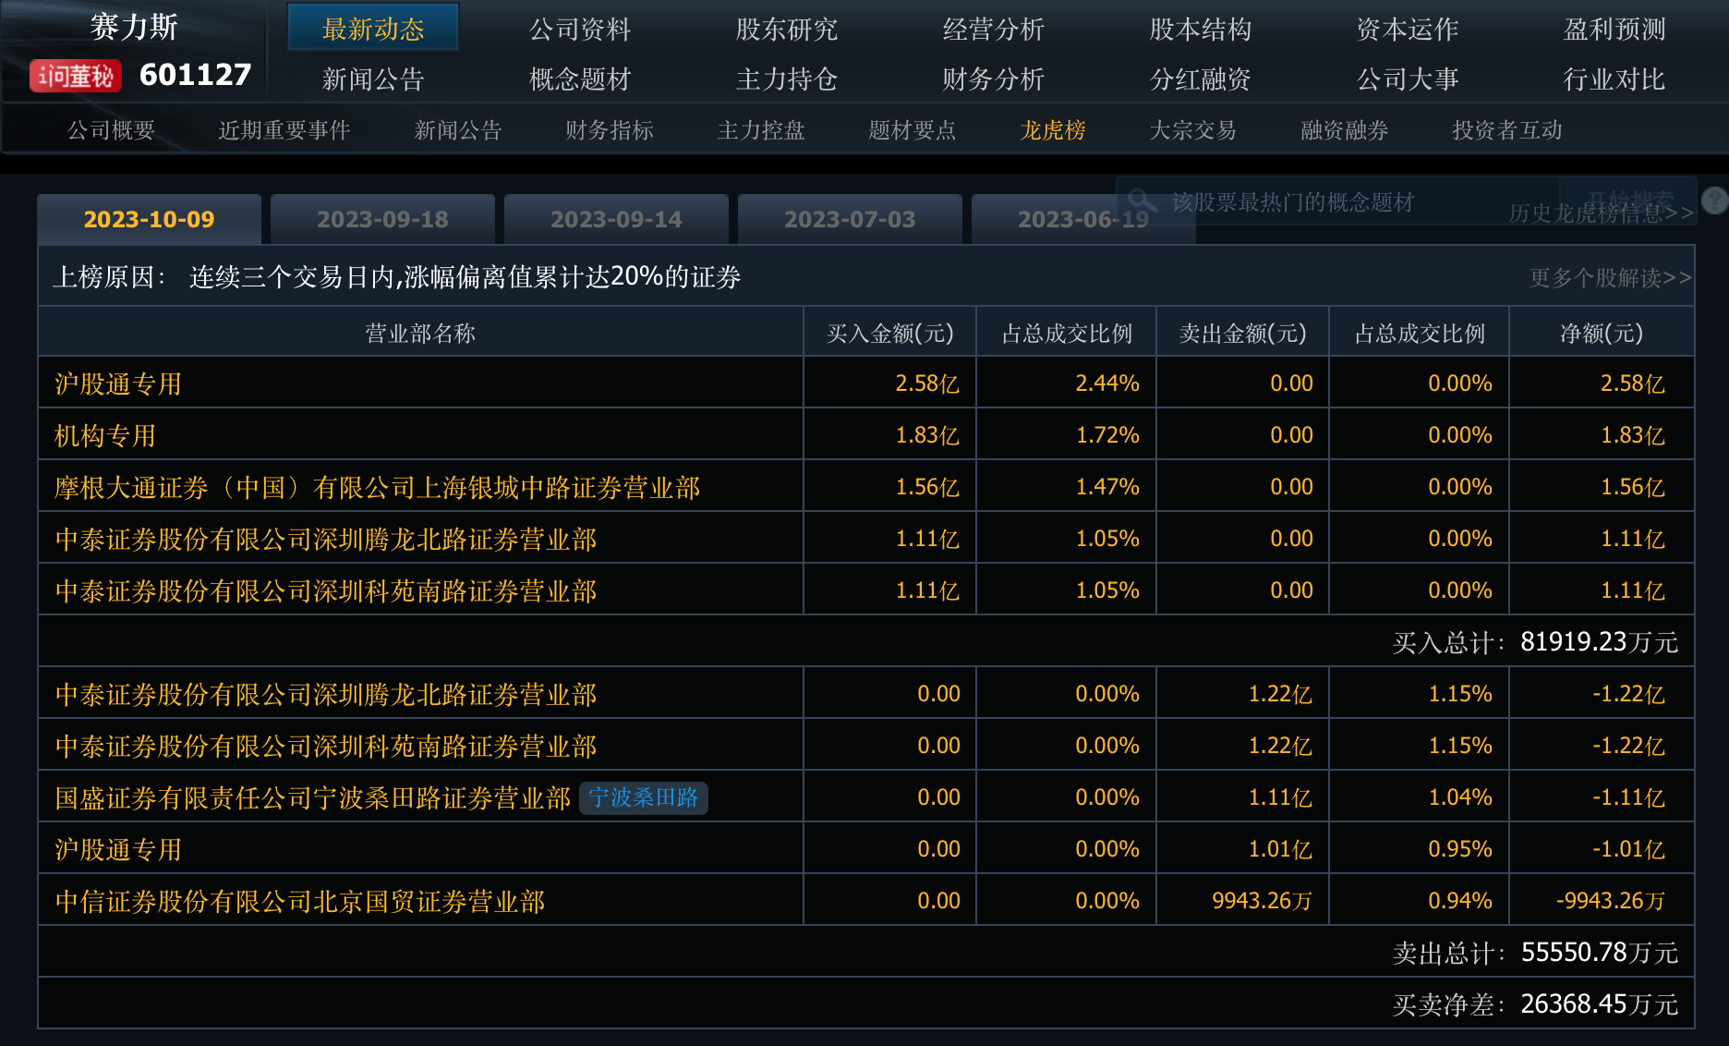Open the 2023-07-03 date tab

pyautogui.click(x=850, y=219)
